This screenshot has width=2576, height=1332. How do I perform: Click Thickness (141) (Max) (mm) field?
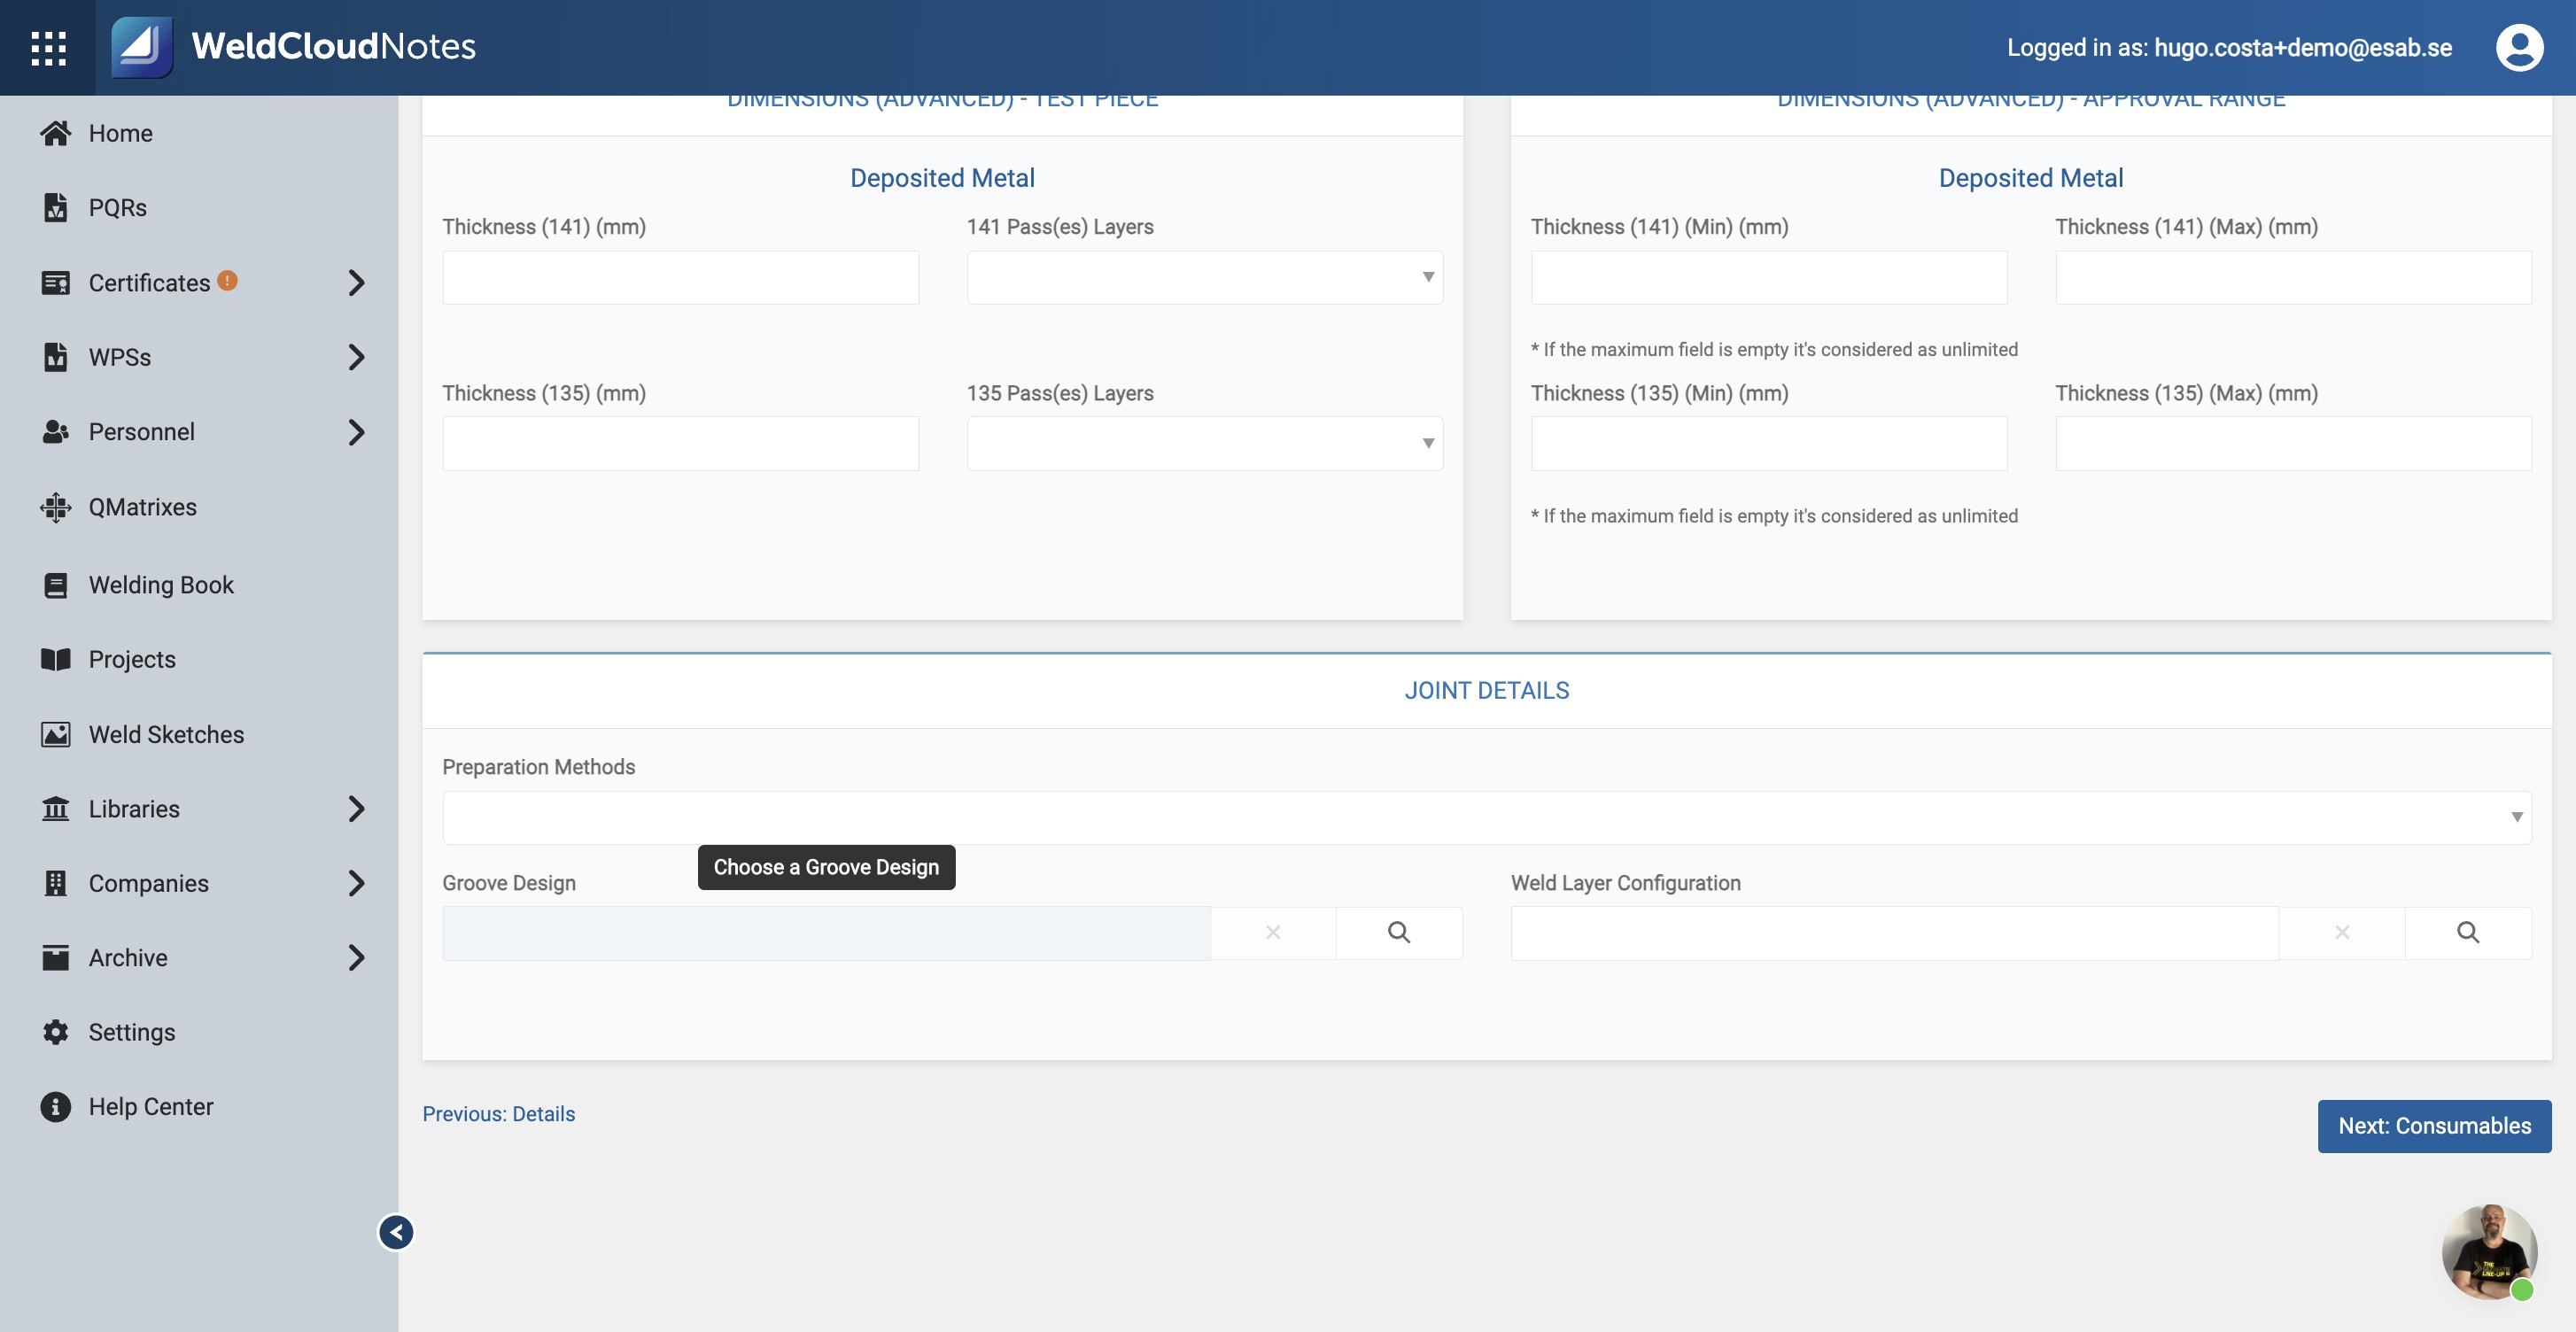[x=2293, y=277]
